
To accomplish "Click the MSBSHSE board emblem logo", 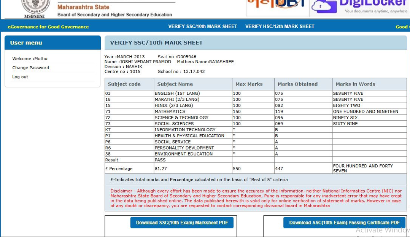I will pyautogui.click(x=35, y=8).
